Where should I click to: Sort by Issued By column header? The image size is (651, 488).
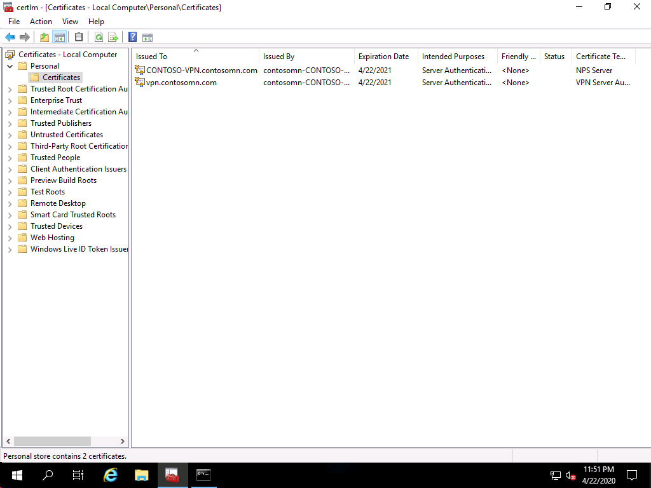point(278,57)
